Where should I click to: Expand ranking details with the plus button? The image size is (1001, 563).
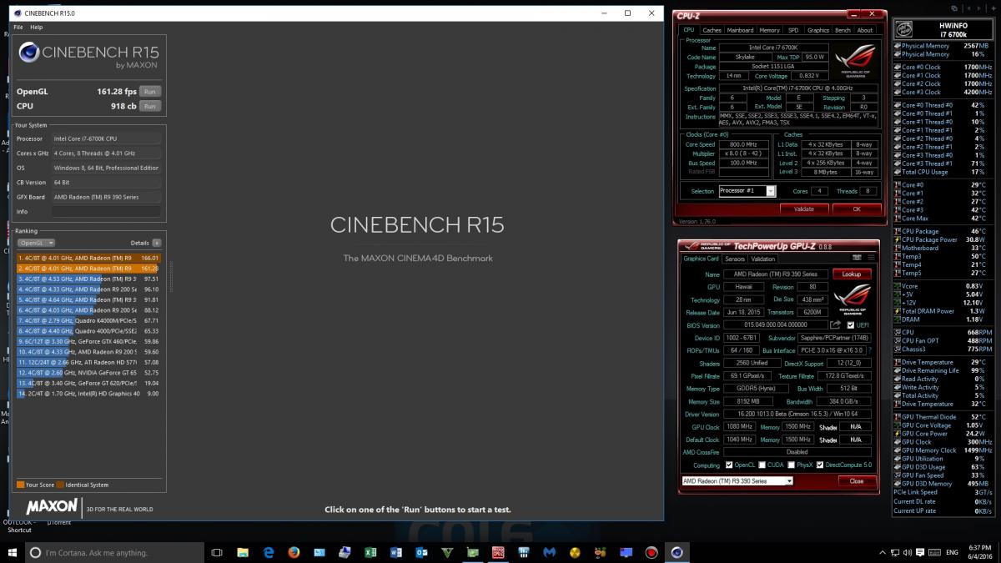coord(156,243)
